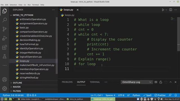This screenshot has width=180, height=101.
Task: Show additional activity bar views ellipsis
Action: (4, 65)
